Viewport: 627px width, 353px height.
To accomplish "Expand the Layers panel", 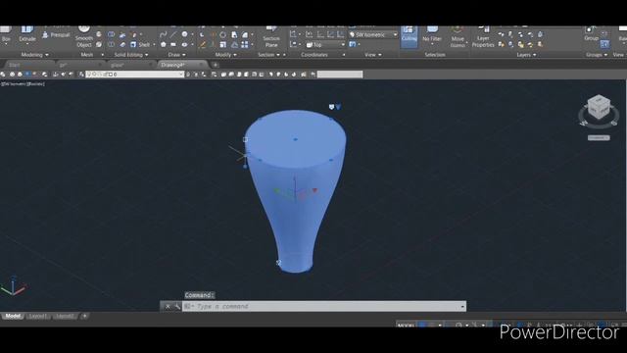I will coord(526,55).
